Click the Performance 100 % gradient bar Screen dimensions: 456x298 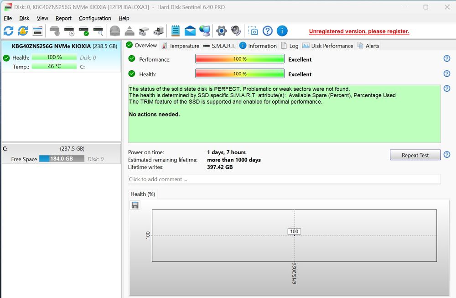click(x=240, y=59)
